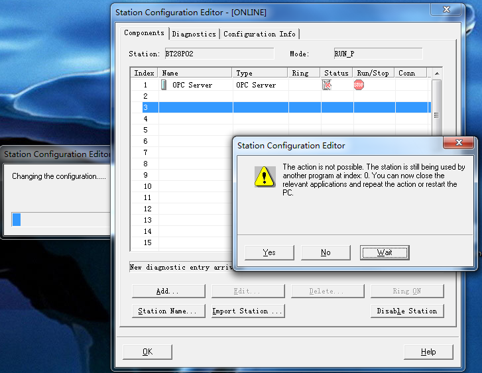Viewport: 482px width, 373px height.
Task: Click the Station name field BT28P02
Action: [x=218, y=54]
